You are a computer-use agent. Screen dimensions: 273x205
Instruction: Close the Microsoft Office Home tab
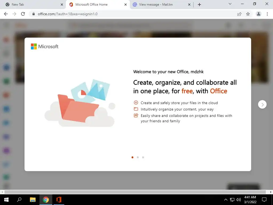tap(126, 5)
